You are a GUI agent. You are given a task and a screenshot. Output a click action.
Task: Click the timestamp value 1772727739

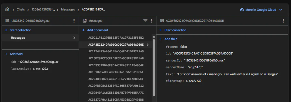pyautogui.click(x=193, y=81)
